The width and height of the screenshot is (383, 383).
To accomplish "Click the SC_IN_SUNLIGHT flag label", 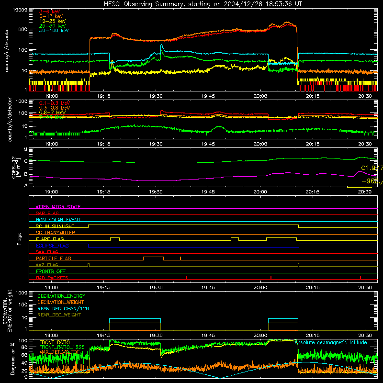I will click(x=55, y=226).
